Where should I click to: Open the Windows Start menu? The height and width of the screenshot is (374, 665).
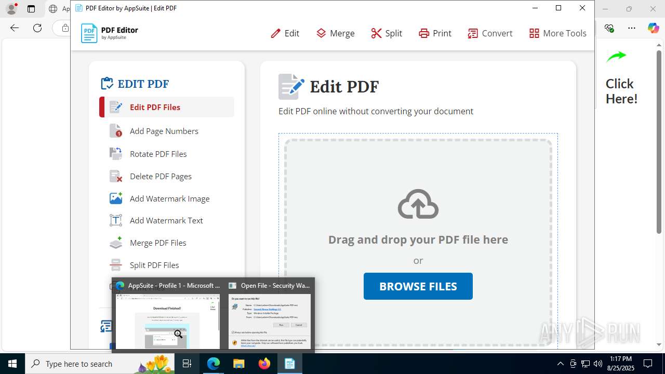[x=12, y=364]
